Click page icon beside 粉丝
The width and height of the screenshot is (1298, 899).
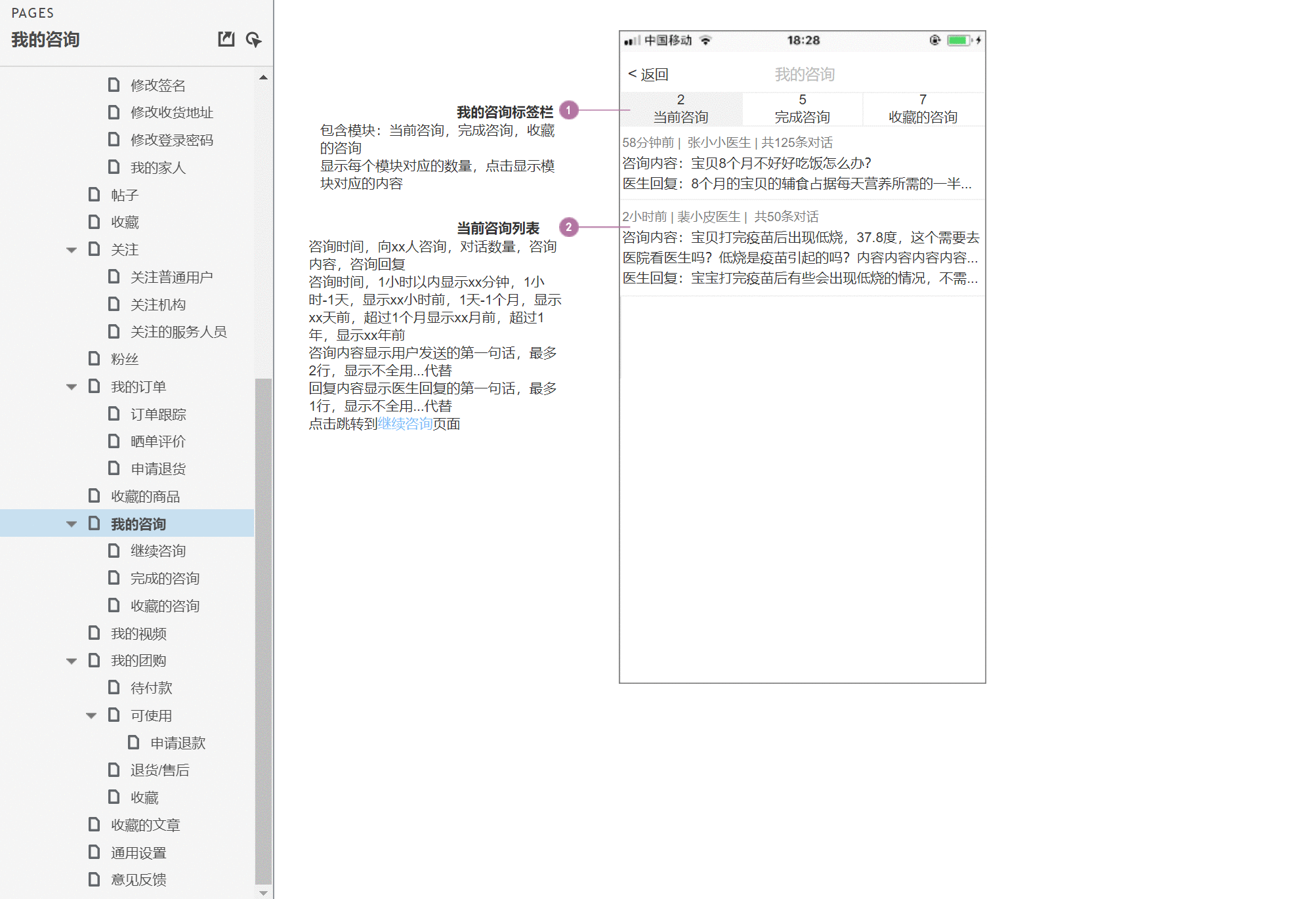(94, 359)
